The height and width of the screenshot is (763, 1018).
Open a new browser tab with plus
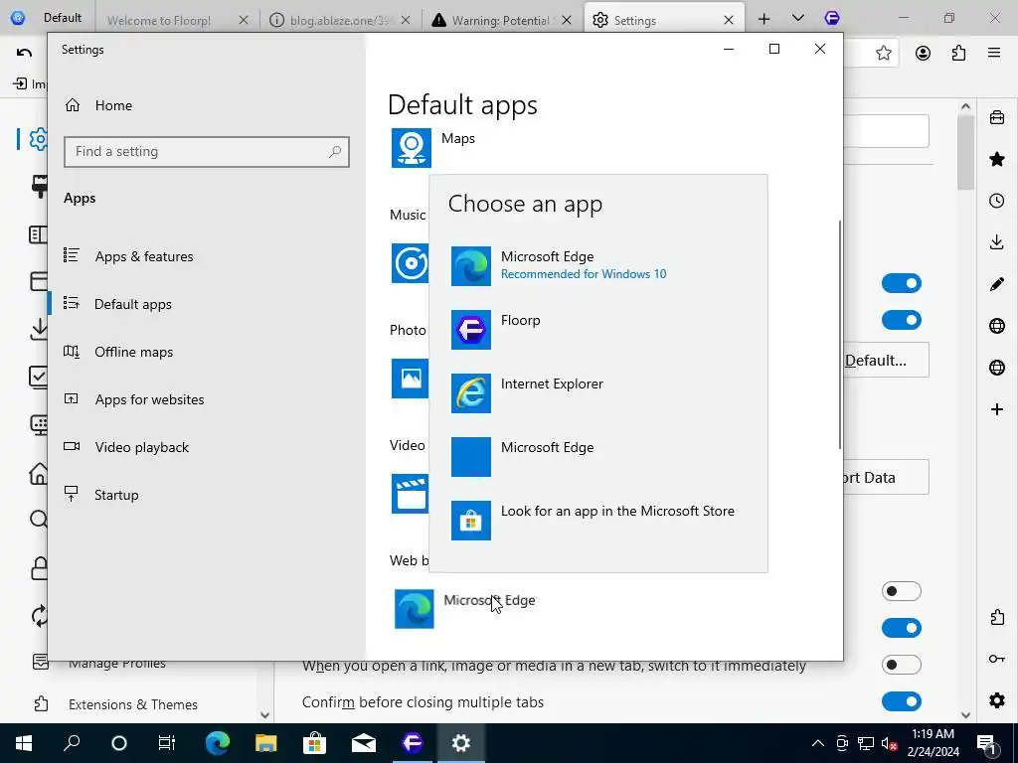click(764, 19)
